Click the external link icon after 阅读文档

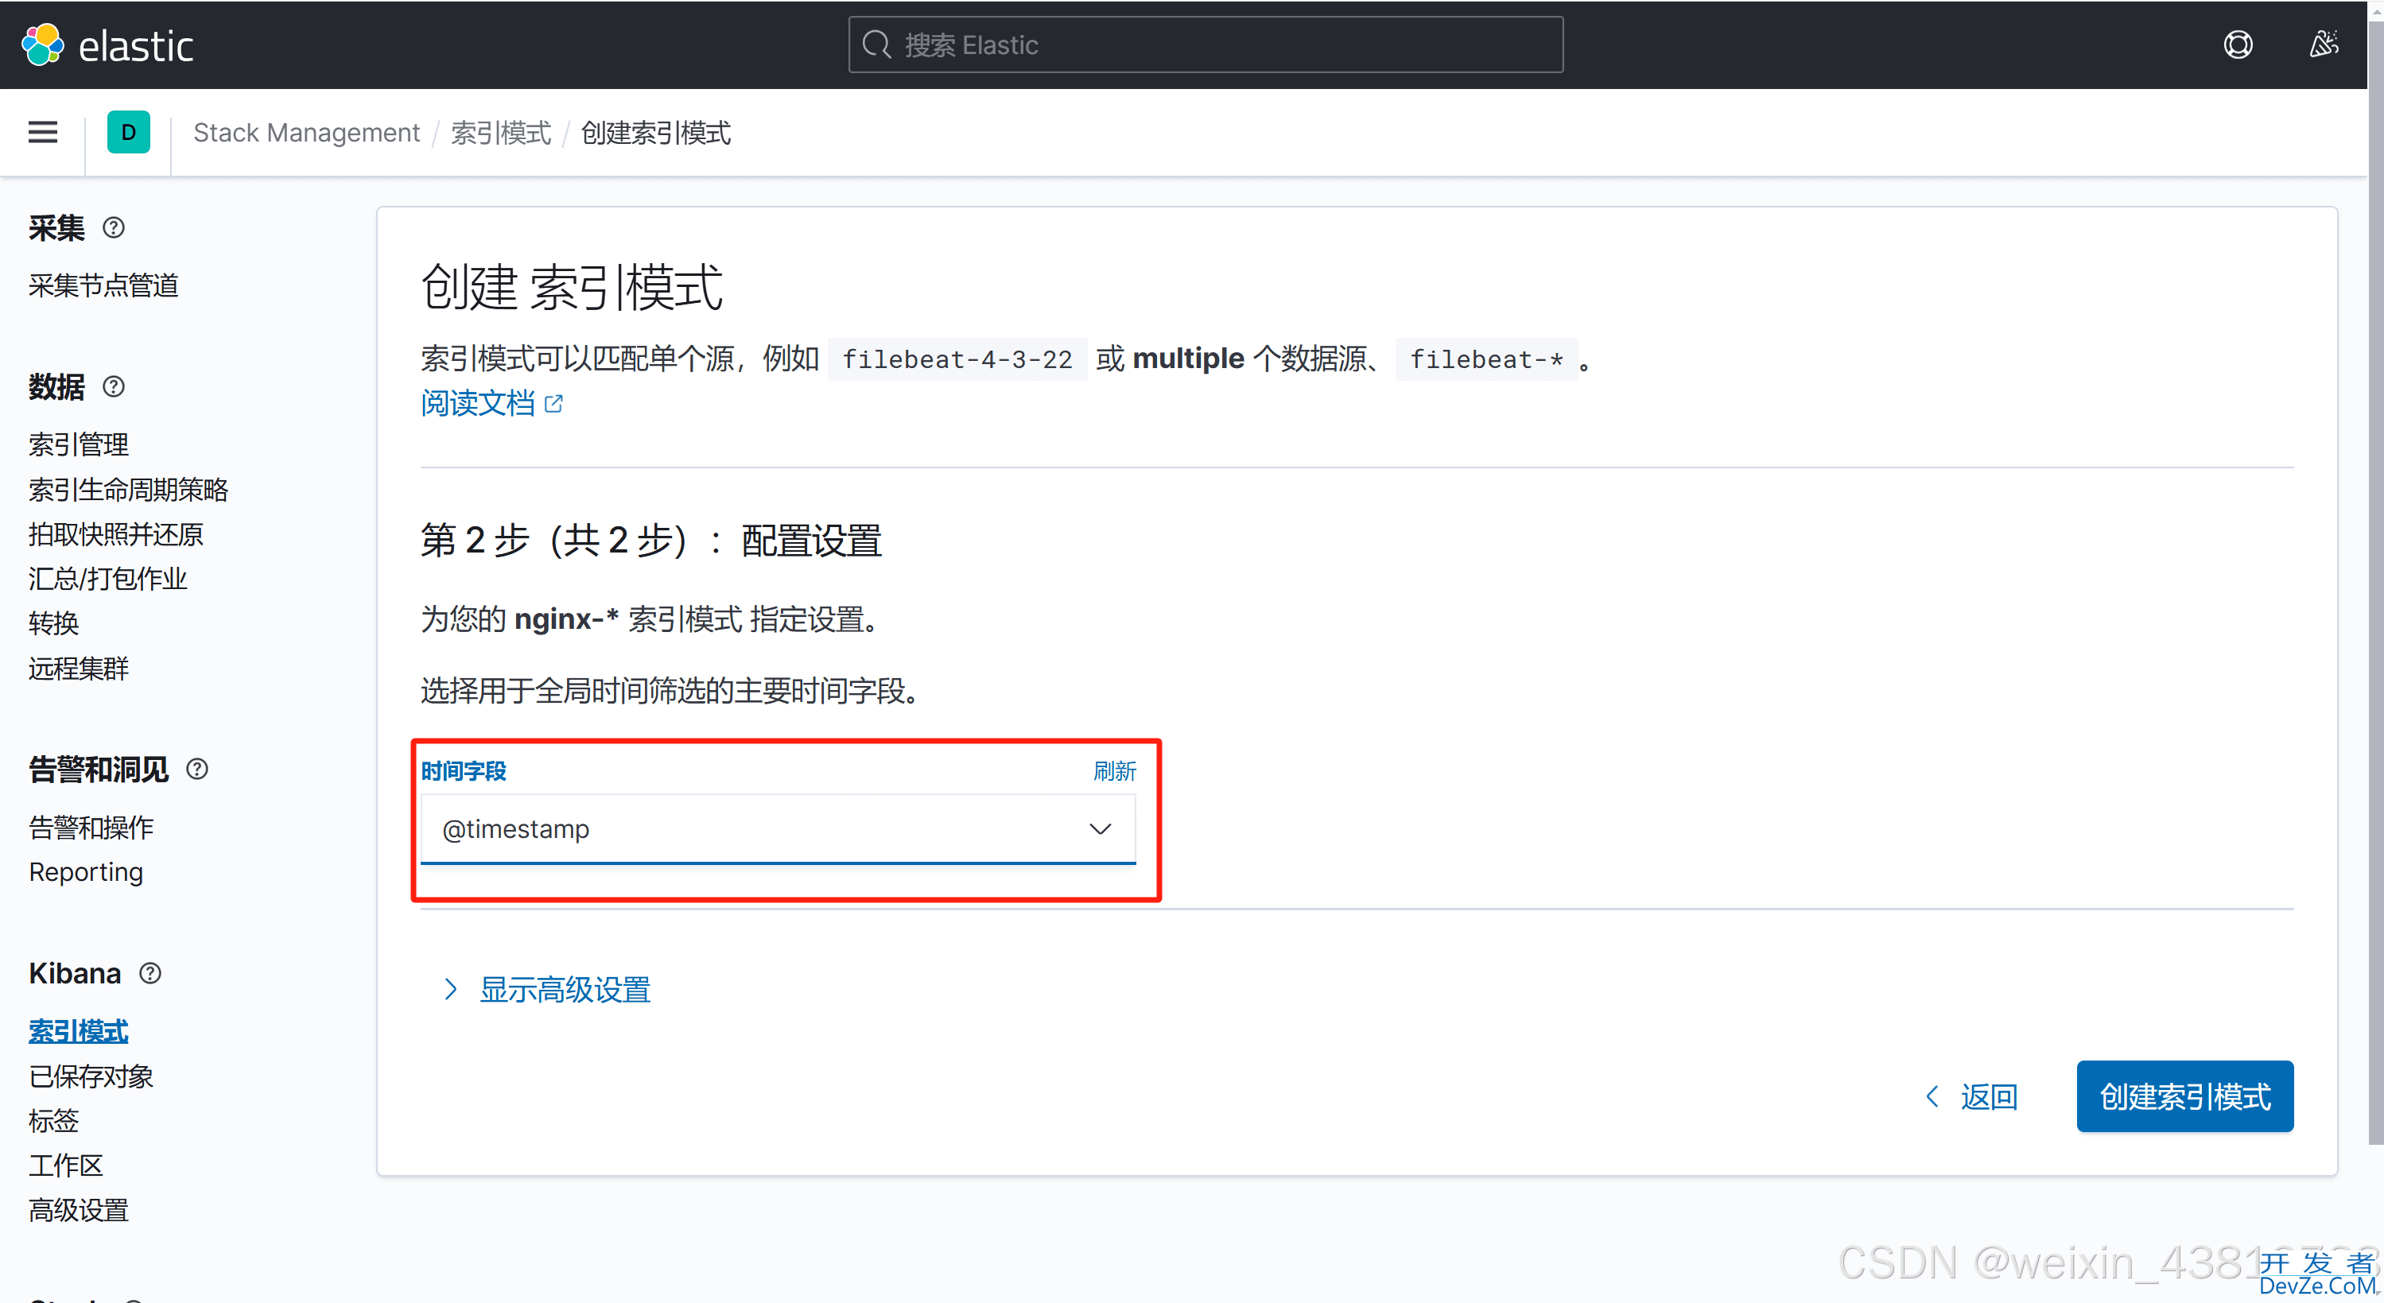(553, 404)
